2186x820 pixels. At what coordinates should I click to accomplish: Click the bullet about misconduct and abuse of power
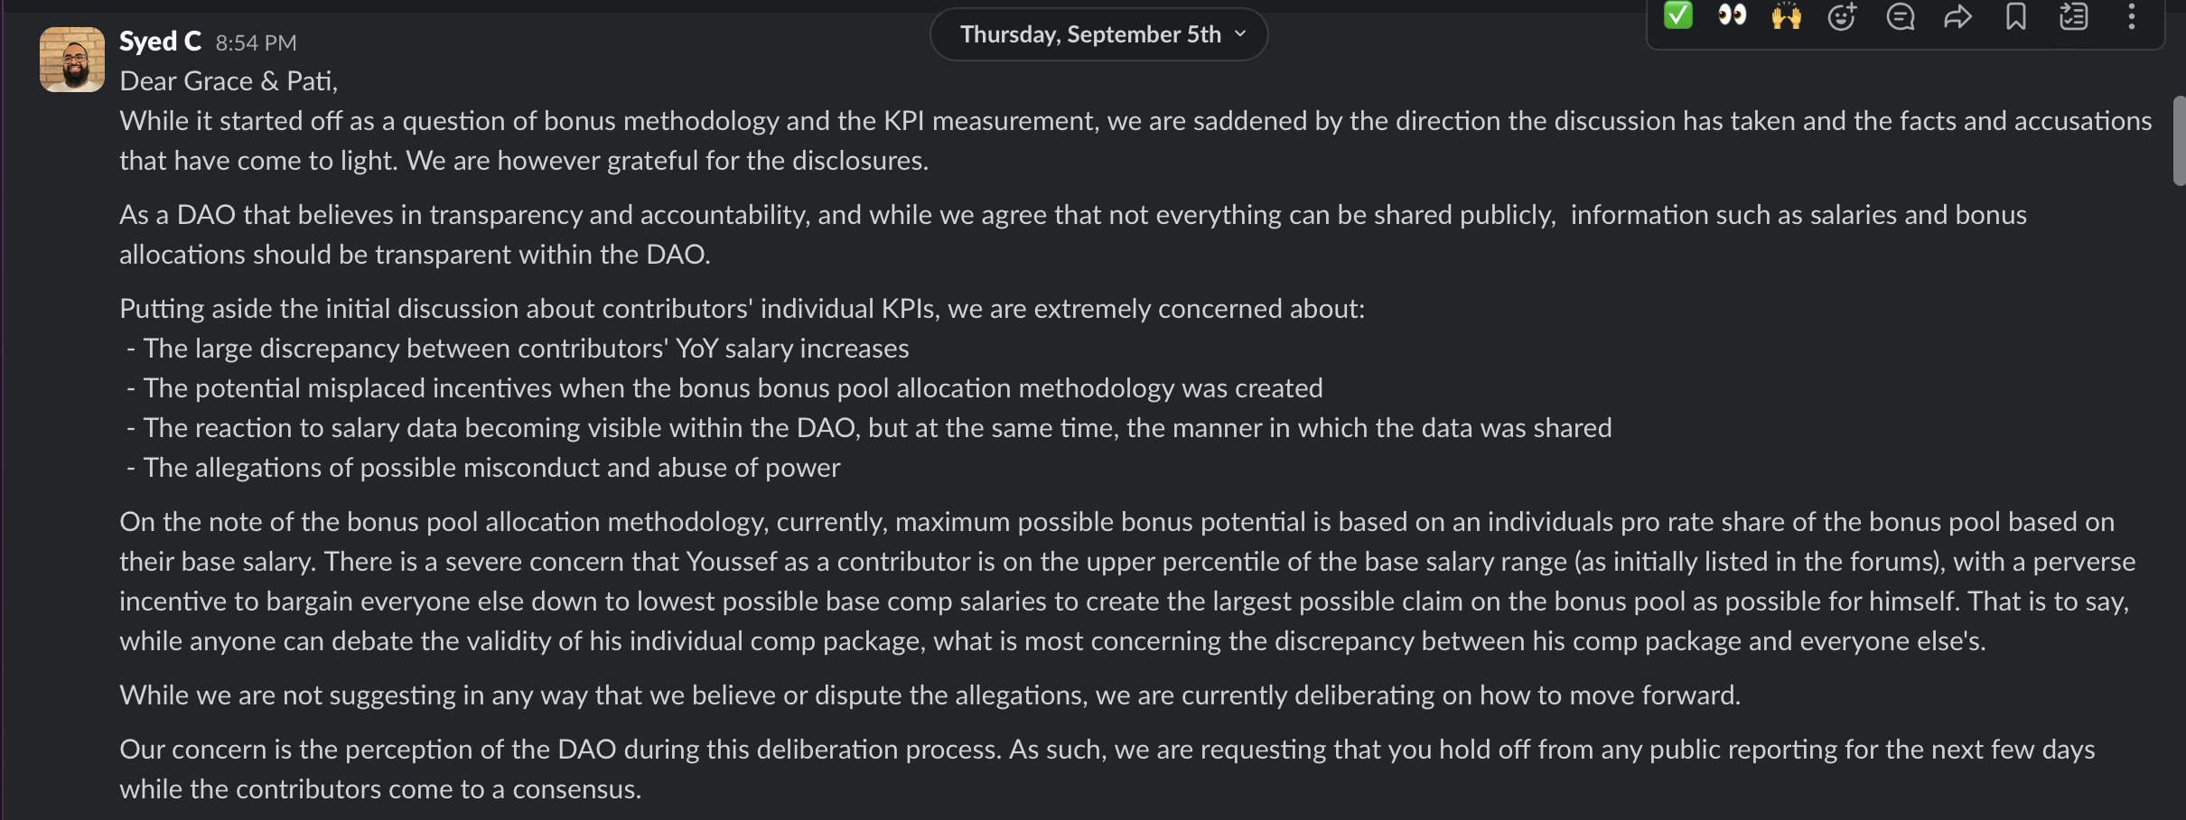491,468
